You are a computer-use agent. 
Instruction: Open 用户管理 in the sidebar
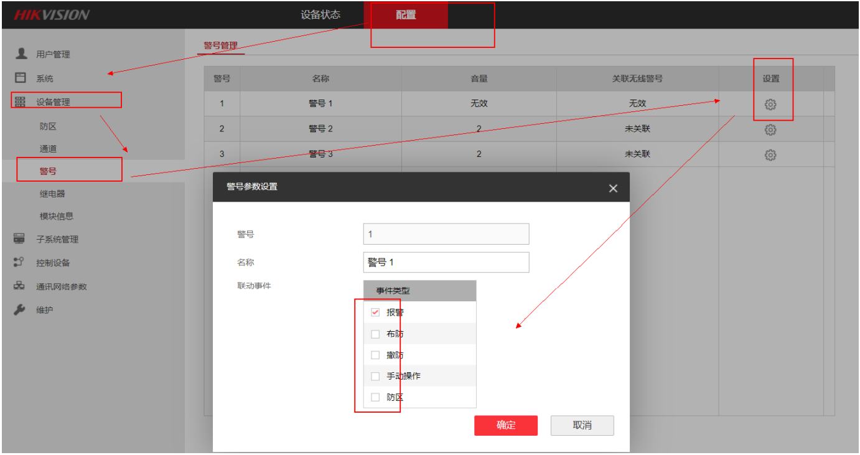pos(53,54)
